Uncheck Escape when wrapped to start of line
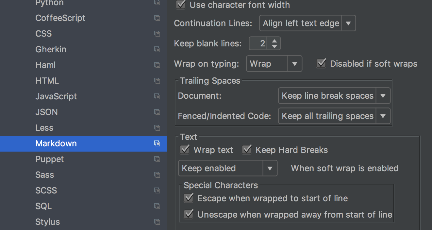Screen dimensions: 432x230 click(x=188, y=198)
